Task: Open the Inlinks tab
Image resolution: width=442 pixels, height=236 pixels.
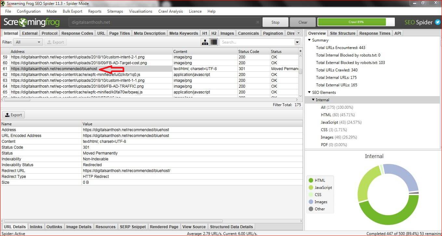Action: click(36, 227)
